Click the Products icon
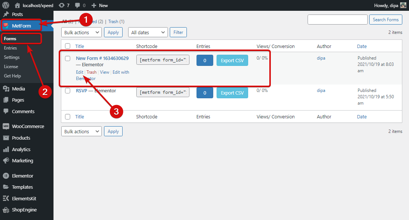The image size is (409, 220). [x=6, y=138]
